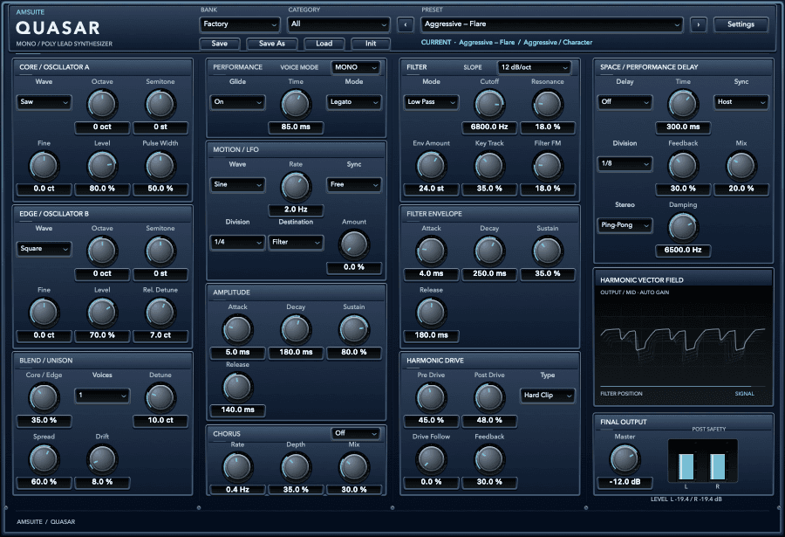
Task: Click the QUASAR logo title
Action: pos(58,28)
